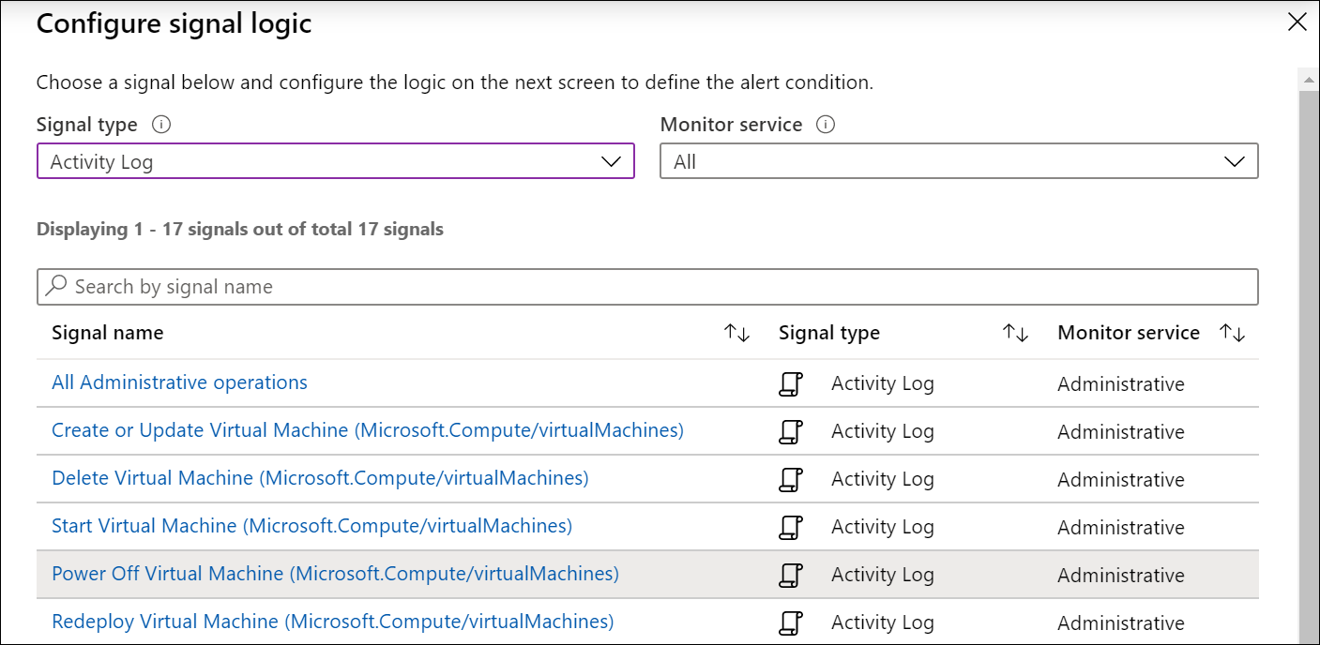Image resolution: width=1320 pixels, height=645 pixels.
Task: Select Delete Virtual Machine signal
Action: [320, 478]
